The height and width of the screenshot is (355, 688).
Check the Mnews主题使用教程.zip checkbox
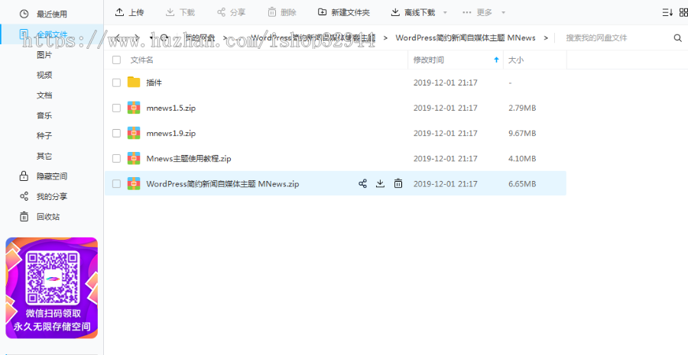(116, 158)
